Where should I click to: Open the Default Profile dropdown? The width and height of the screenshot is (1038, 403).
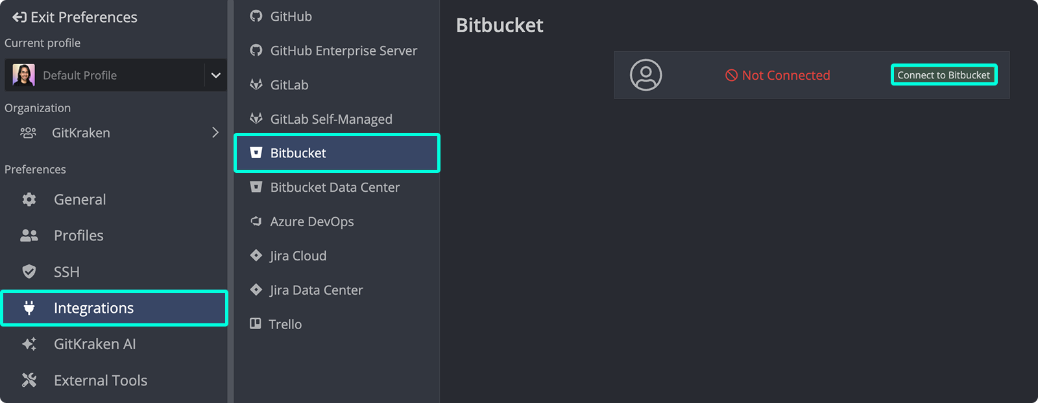click(215, 75)
